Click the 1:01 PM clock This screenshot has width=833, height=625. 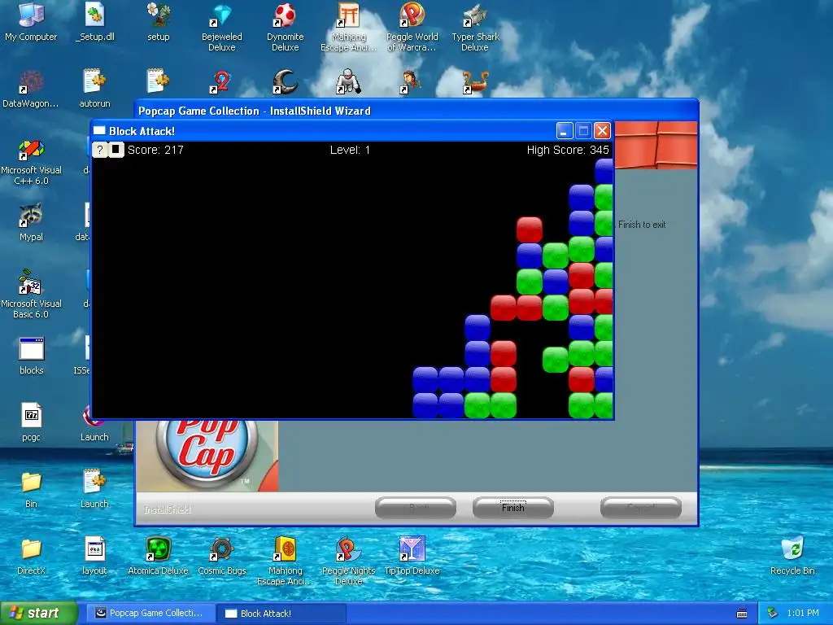(803, 613)
